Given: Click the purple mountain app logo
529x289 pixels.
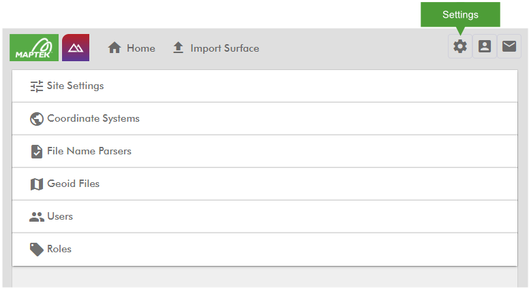Looking at the screenshot, I should [x=76, y=48].
